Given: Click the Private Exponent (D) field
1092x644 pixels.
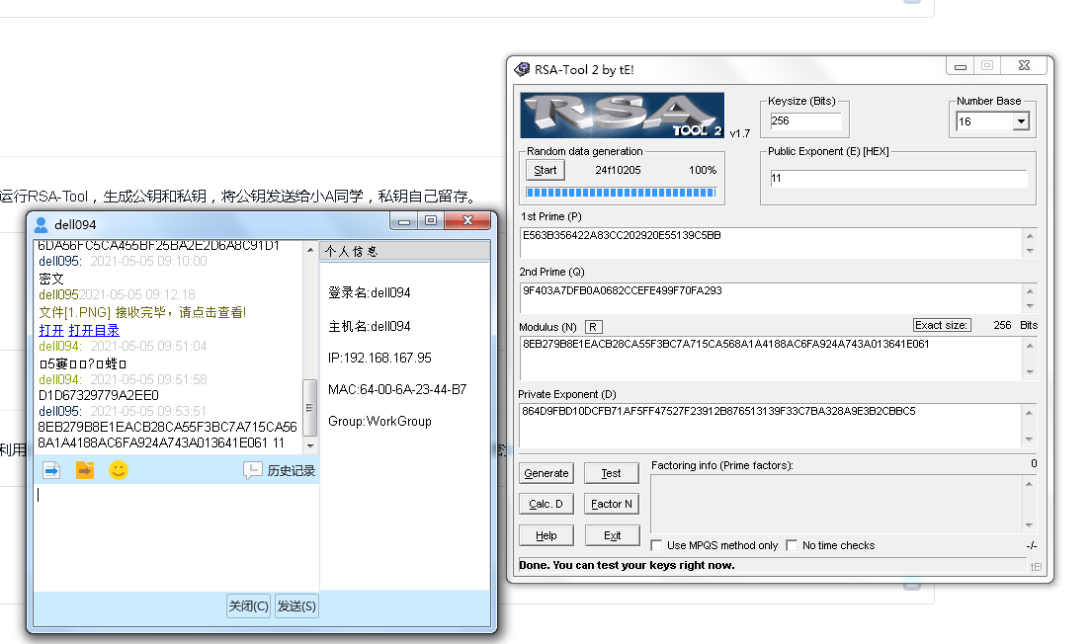Looking at the screenshot, I should pyautogui.click(x=771, y=426).
